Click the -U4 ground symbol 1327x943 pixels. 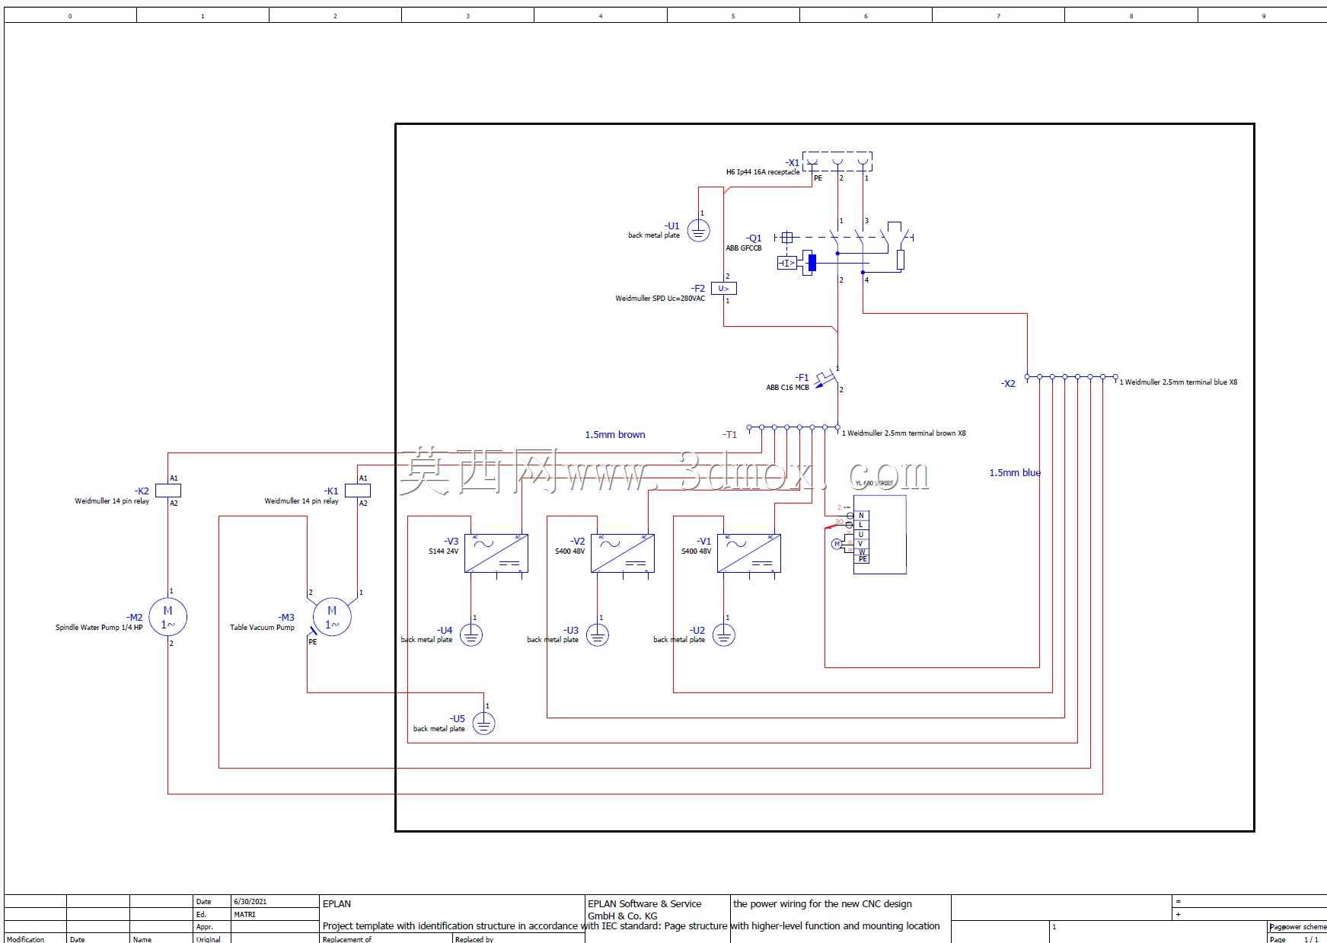pos(471,635)
